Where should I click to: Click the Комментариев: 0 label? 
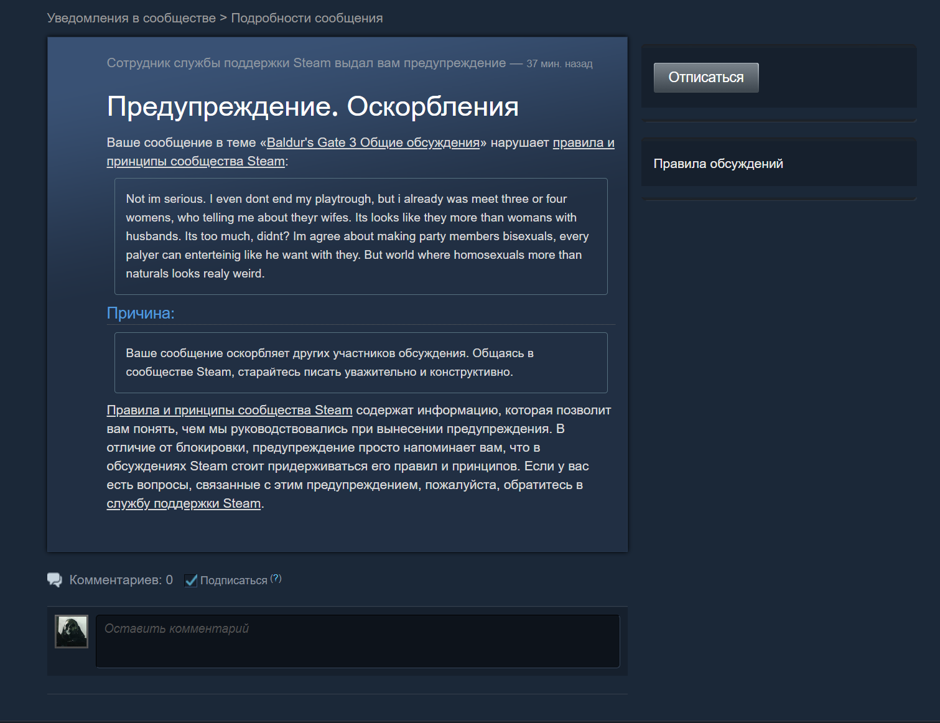[x=121, y=580]
